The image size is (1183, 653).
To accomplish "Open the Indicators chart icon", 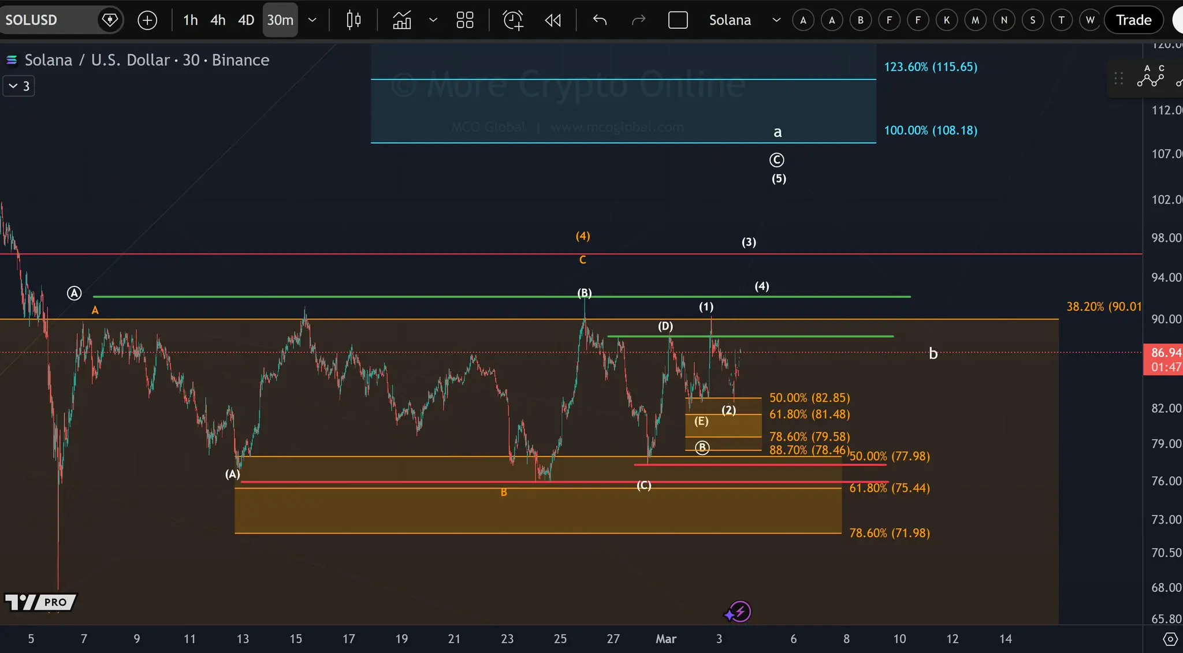I will [401, 20].
